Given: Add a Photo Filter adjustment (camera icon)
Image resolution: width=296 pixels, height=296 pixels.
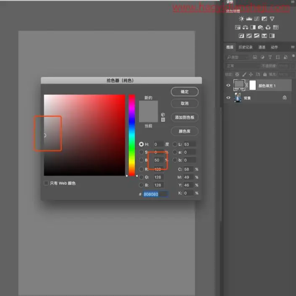Looking at the screenshot, I should point(260,28).
